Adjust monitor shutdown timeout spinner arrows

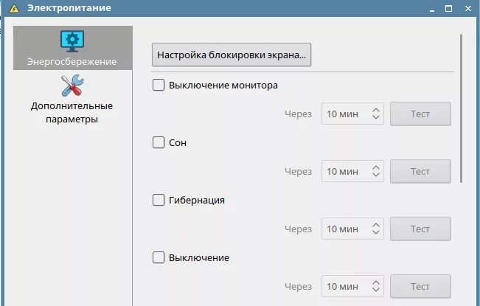376,114
